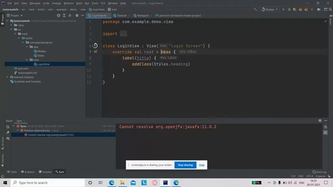Run with coverage icon in toolbar
The height and width of the screenshot is (187, 333).
coord(294,9)
